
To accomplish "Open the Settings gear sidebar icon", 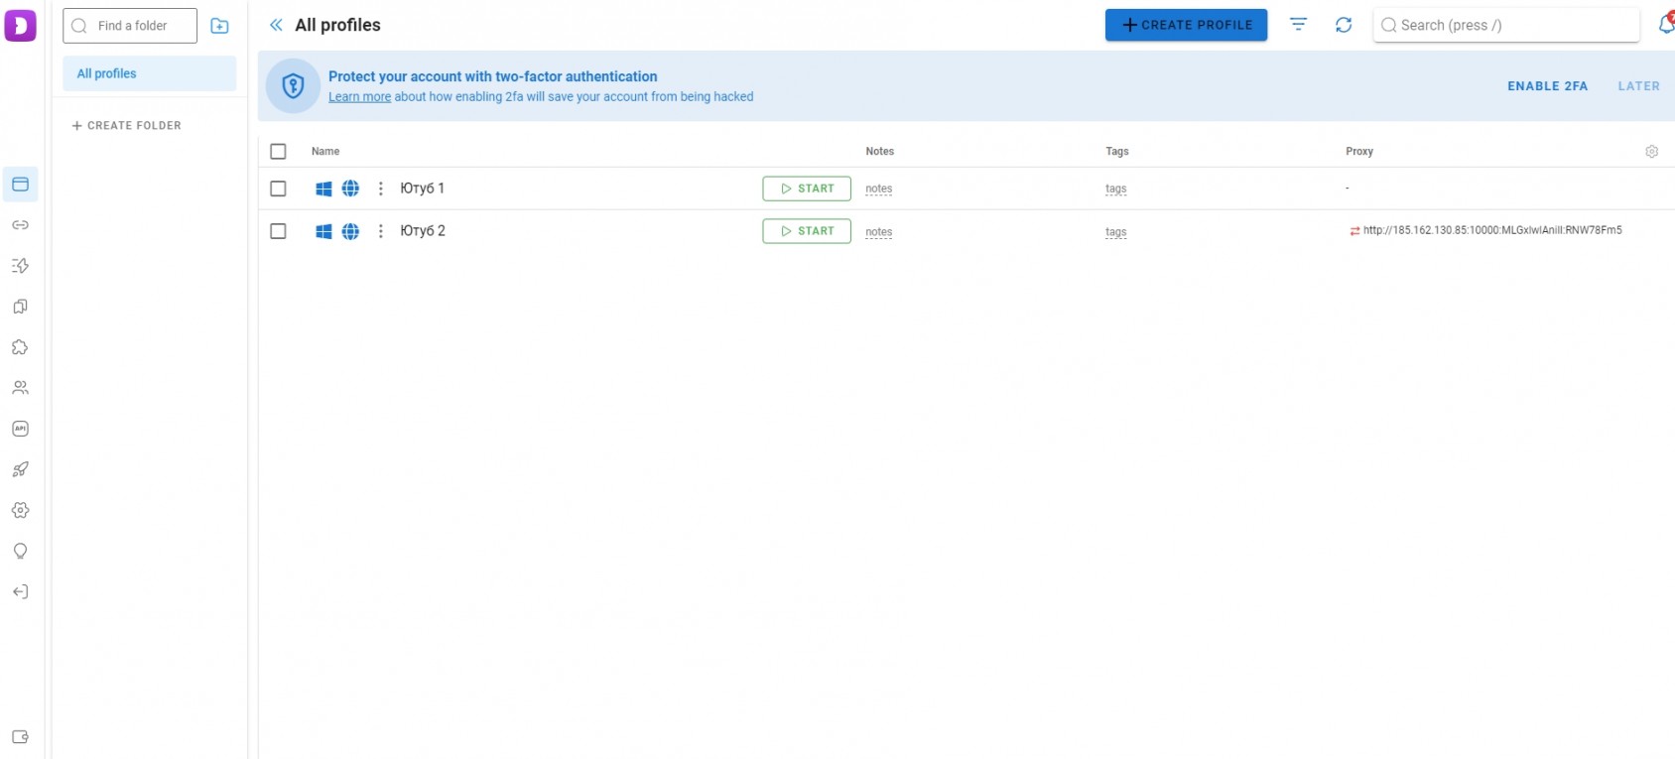I will click(20, 510).
